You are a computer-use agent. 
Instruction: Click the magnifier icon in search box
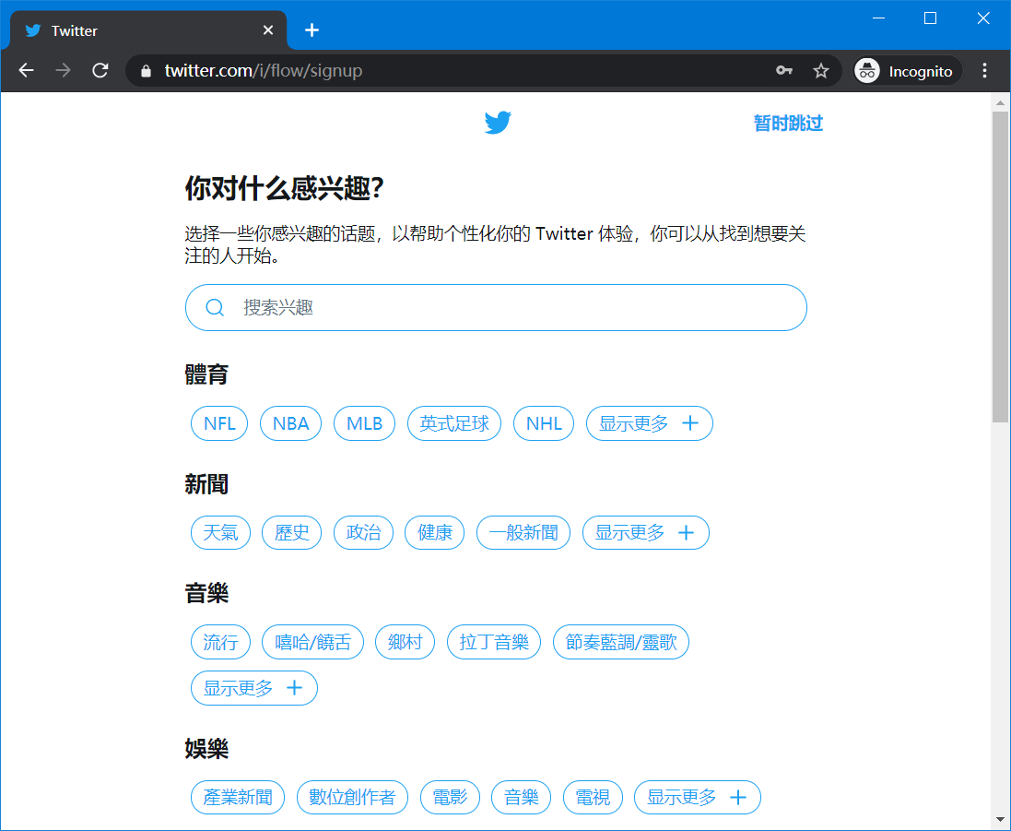[215, 307]
